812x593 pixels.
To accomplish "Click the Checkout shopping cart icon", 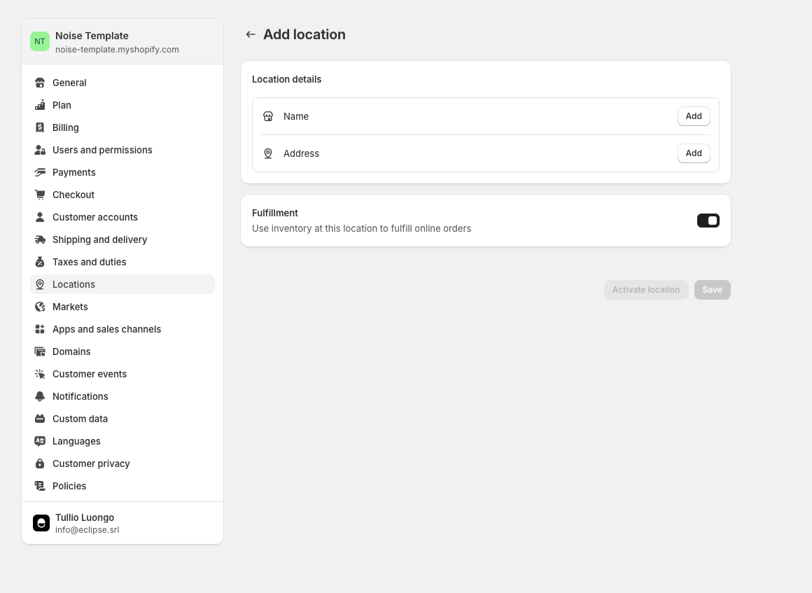I will pyautogui.click(x=40, y=195).
